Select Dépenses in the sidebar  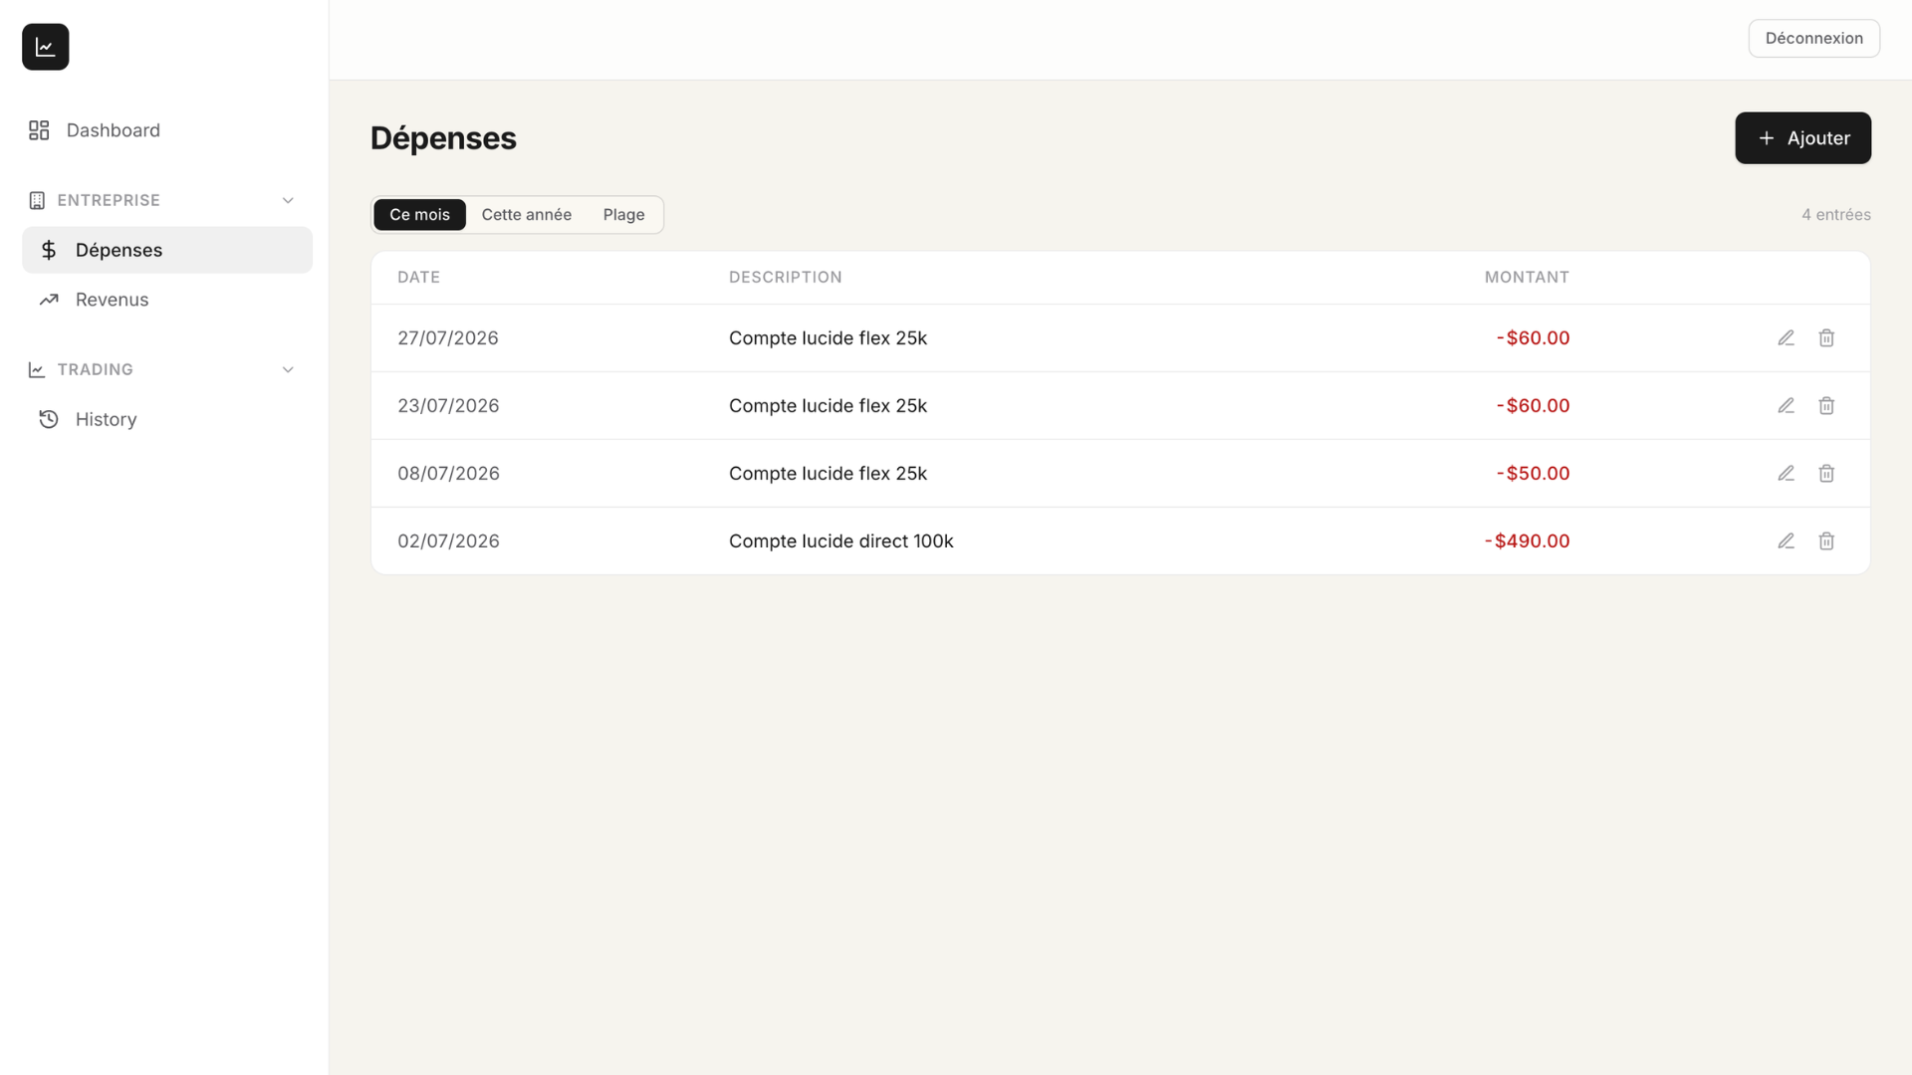tap(166, 250)
